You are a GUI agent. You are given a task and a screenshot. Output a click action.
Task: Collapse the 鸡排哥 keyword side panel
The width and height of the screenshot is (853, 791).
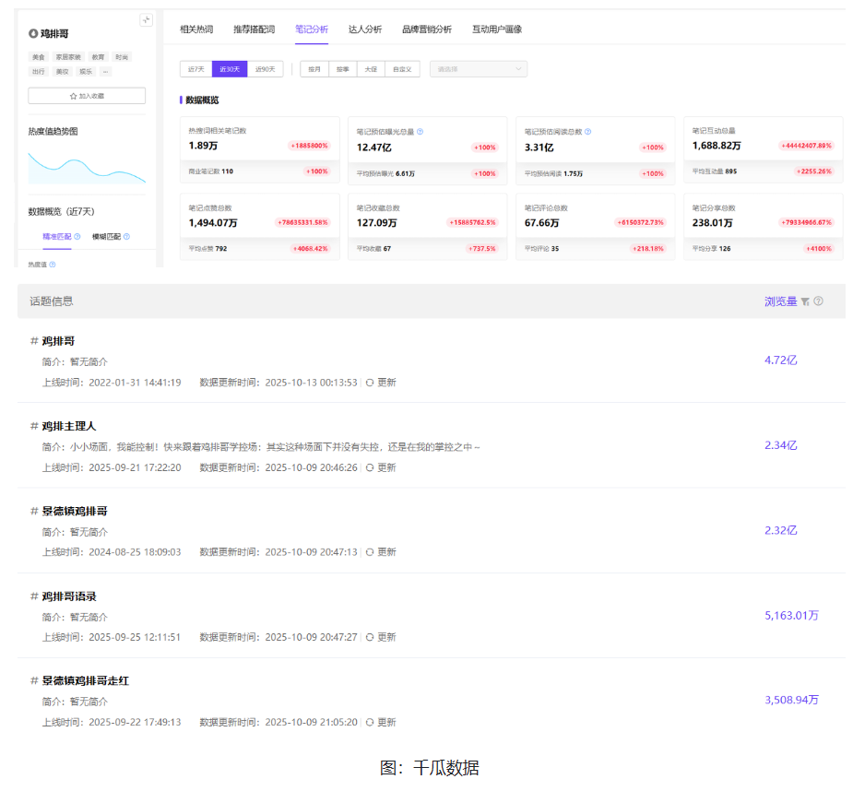point(146,20)
